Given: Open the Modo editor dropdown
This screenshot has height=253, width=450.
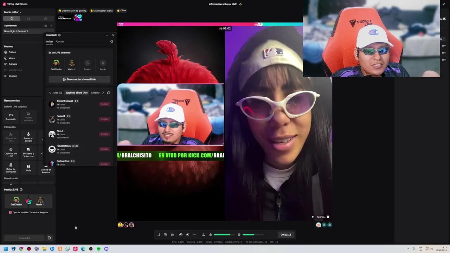Looking at the screenshot, I should point(13,12).
